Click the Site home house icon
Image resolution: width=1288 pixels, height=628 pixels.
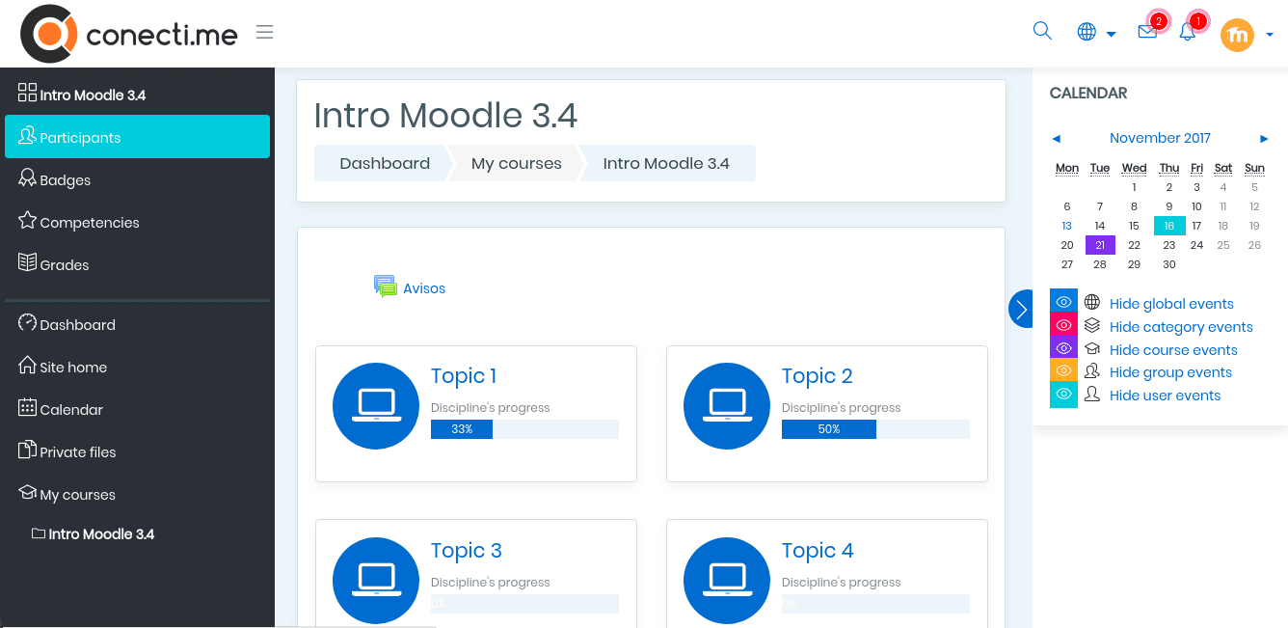coord(27,366)
